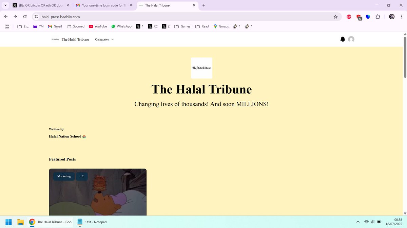
Task: Show hidden tray icons chevron
Action: click(x=358, y=222)
